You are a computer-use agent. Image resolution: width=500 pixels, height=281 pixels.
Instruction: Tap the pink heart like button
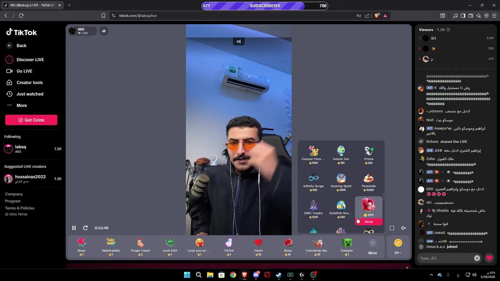coord(489,258)
